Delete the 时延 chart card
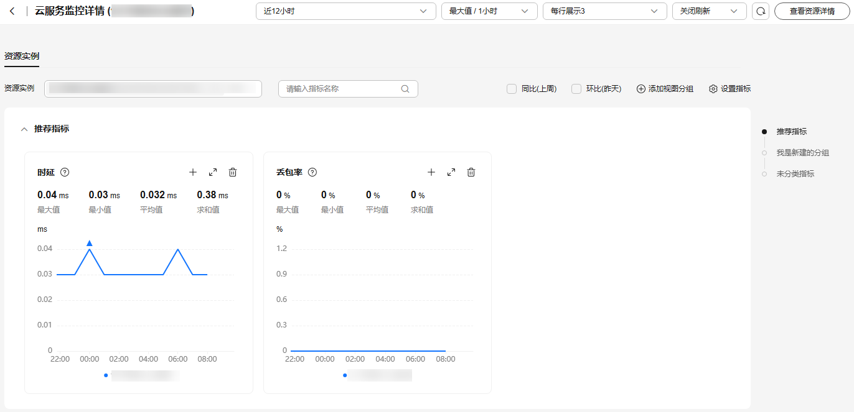The width and height of the screenshot is (854, 412). point(233,172)
